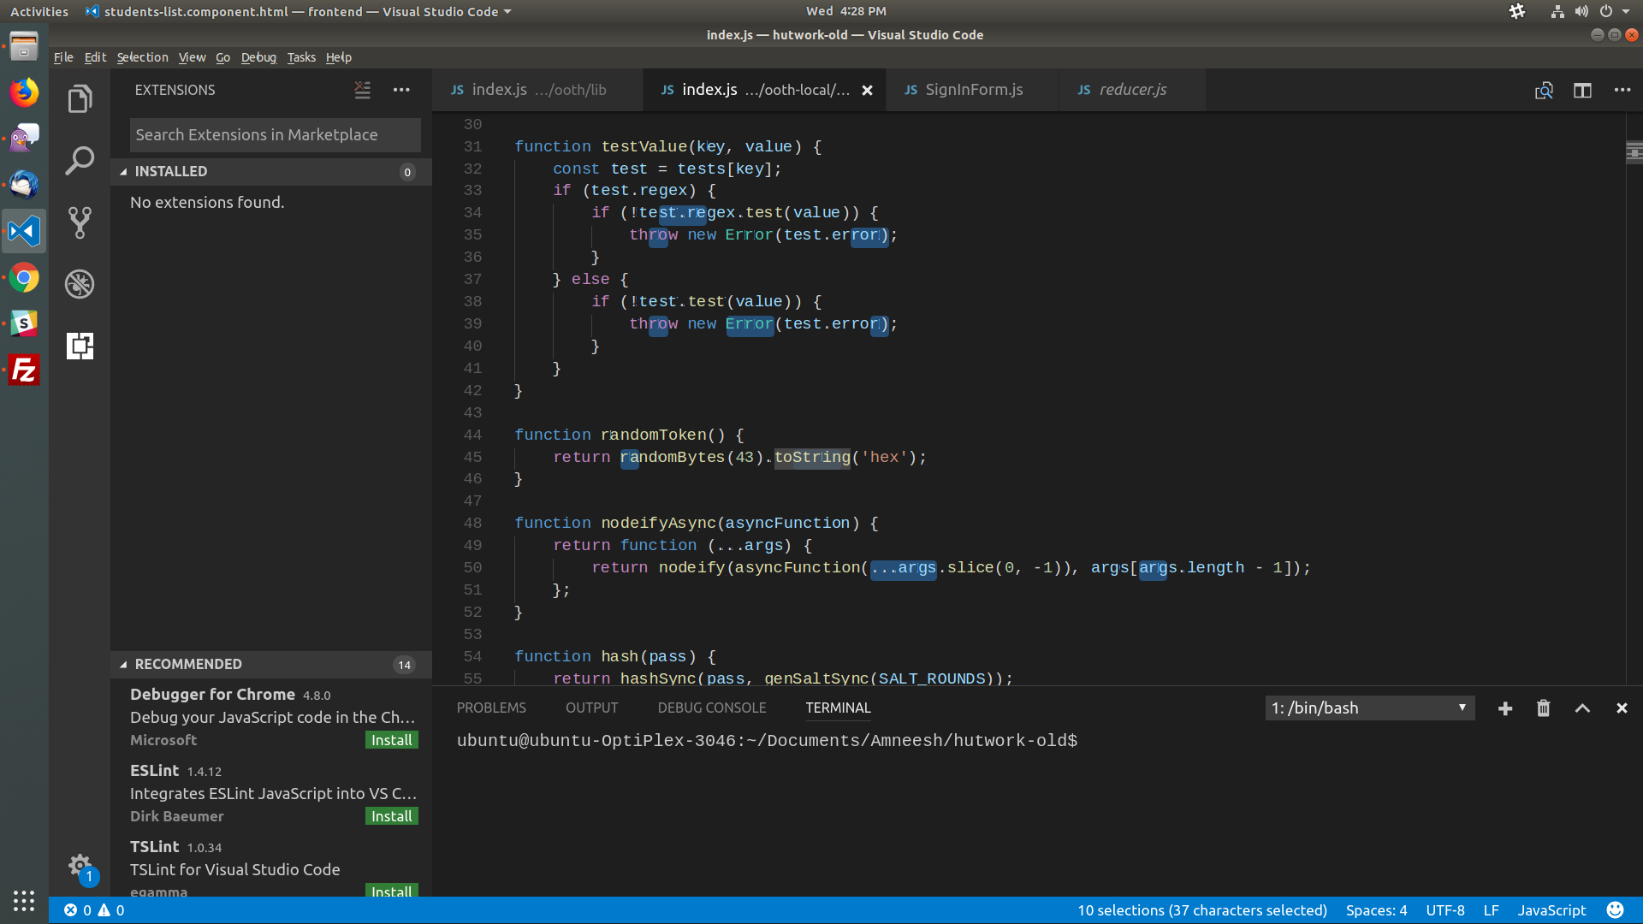Maximize the terminal panel with chevron
Image resolution: width=1643 pixels, height=924 pixels.
[x=1582, y=708]
